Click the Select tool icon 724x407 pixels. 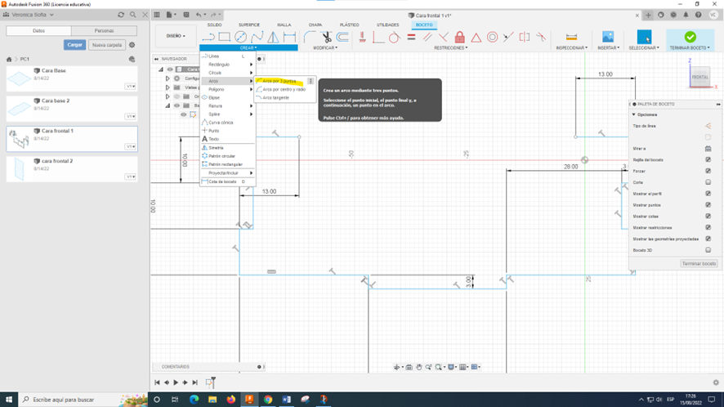coord(644,37)
